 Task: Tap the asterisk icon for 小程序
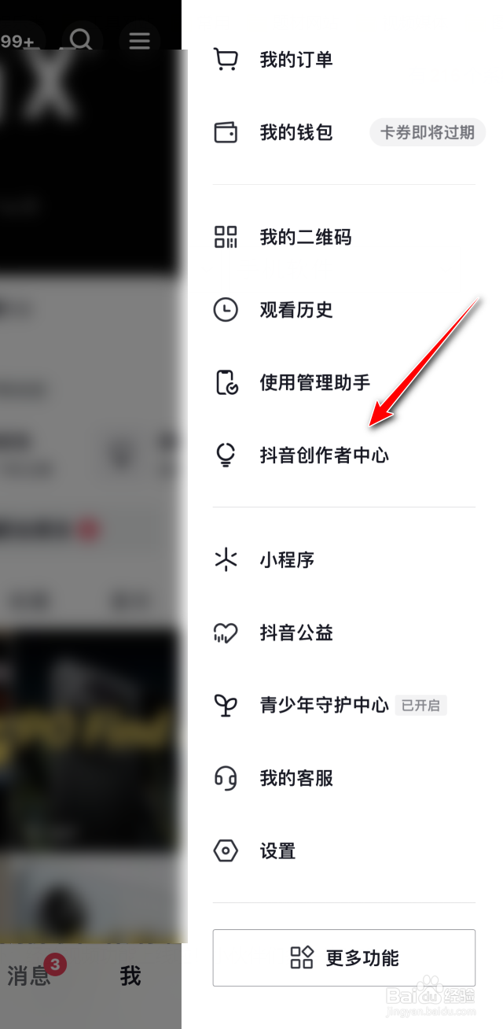click(x=226, y=560)
